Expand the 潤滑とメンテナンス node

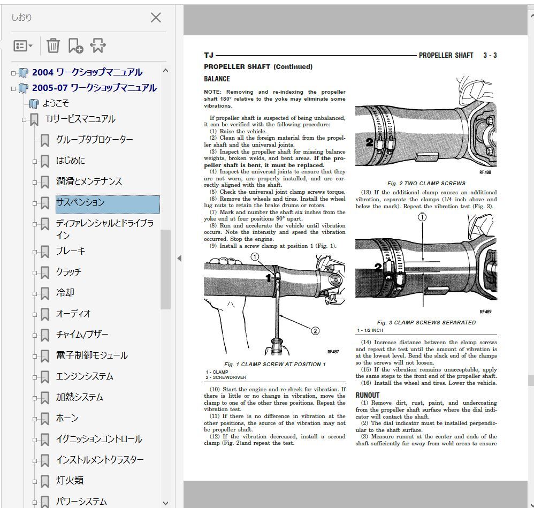pos(34,183)
